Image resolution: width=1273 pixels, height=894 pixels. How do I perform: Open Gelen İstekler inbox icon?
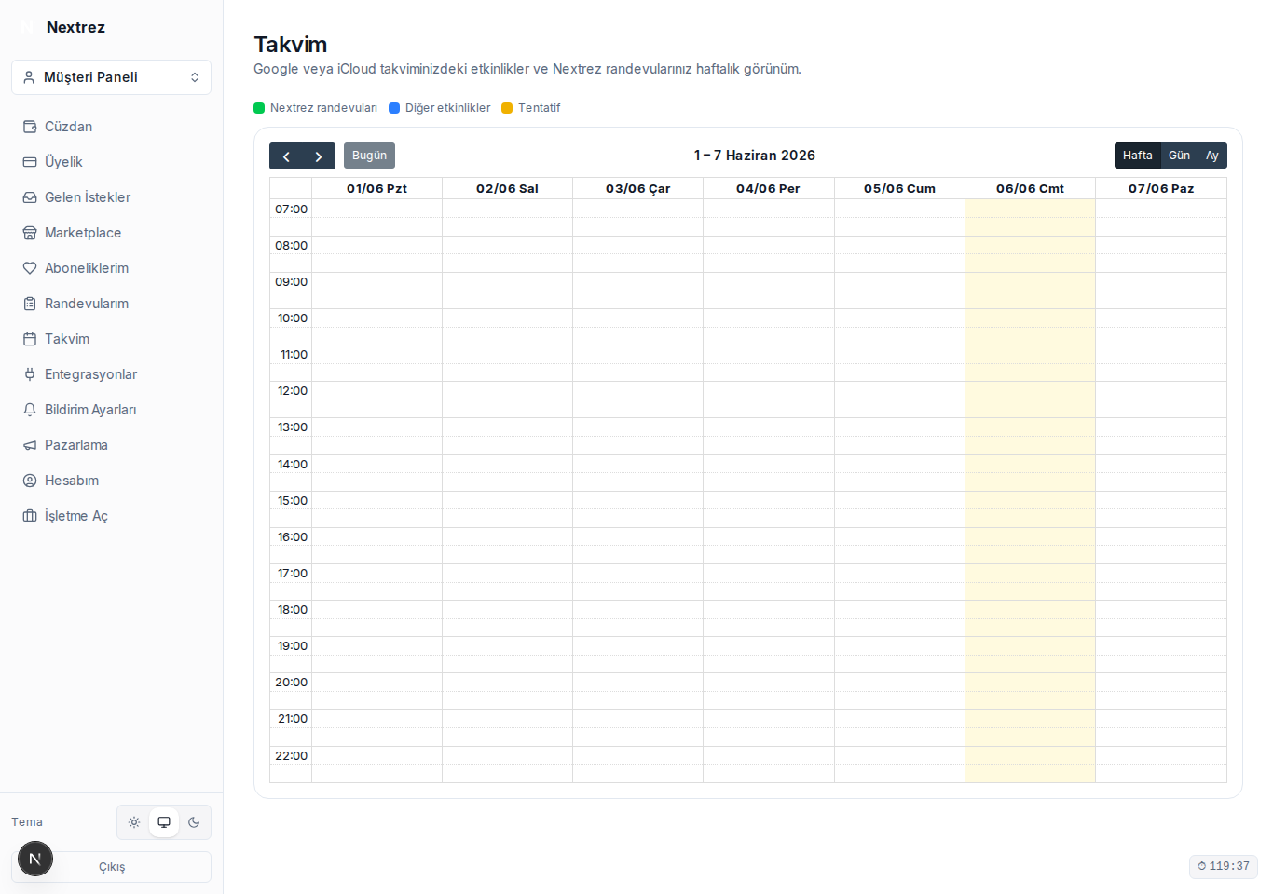point(30,197)
